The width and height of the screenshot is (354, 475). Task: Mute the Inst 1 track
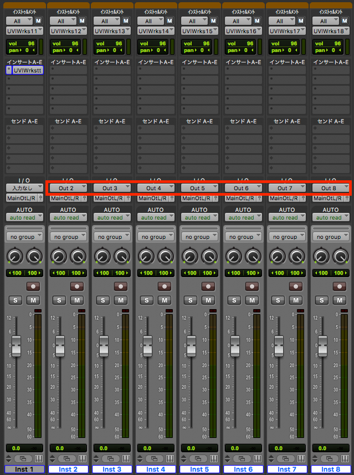tap(33, 300)
